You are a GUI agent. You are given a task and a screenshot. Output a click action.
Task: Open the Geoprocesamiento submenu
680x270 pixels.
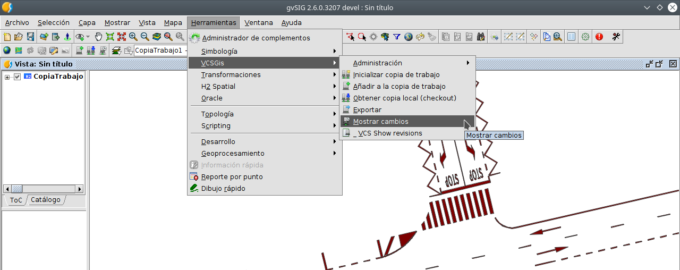pyautogui.click(x=265, y=154)
